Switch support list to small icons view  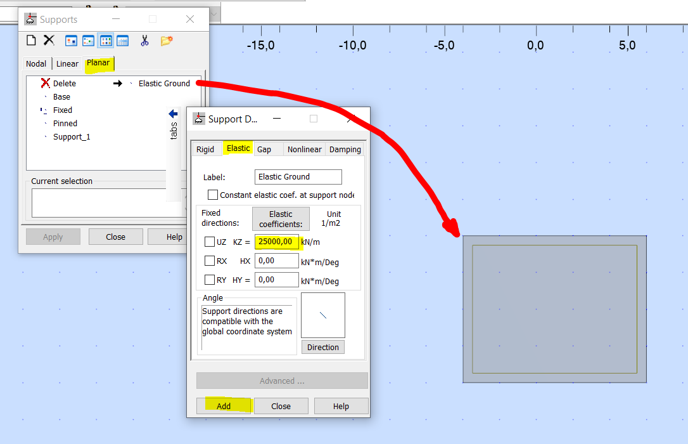coord(88,40)
